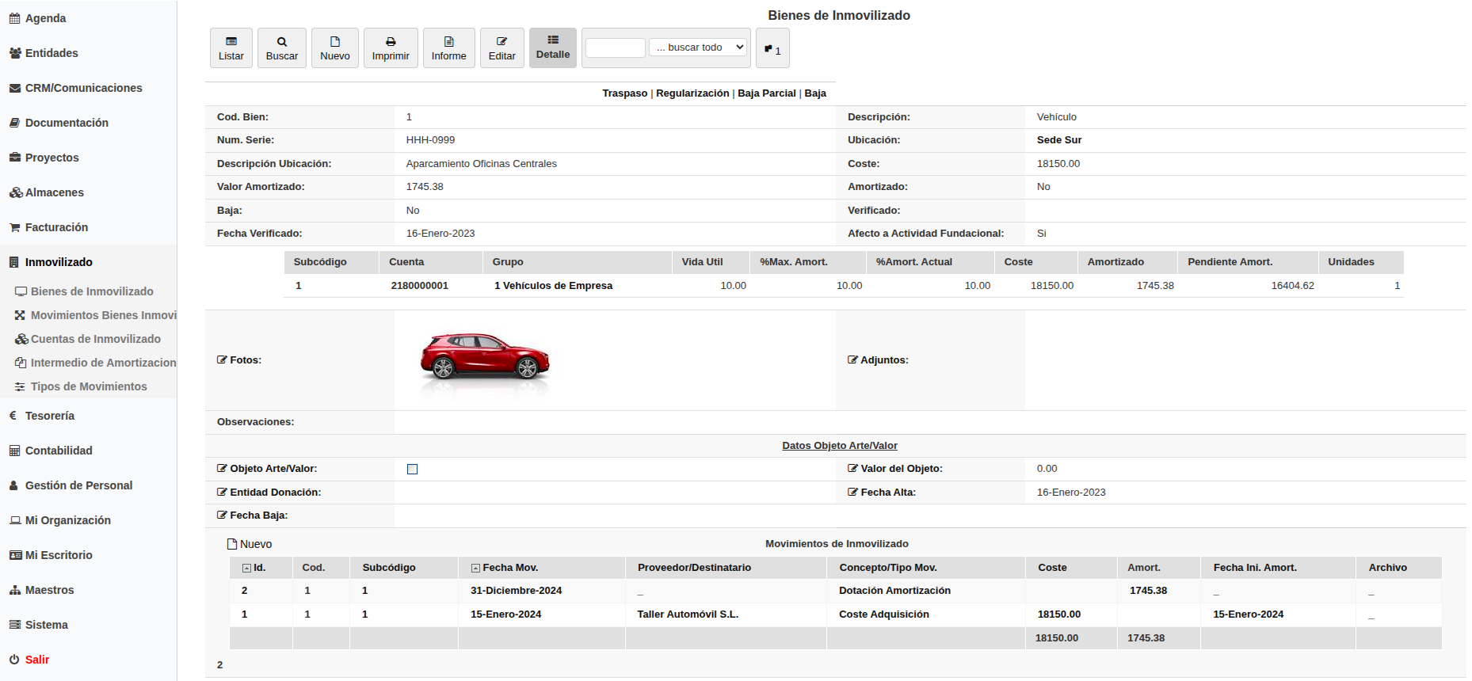The height and width of the screenshot is (681, 1472).
Task: Click the search text input field
Action: click(x=616, y=48)
